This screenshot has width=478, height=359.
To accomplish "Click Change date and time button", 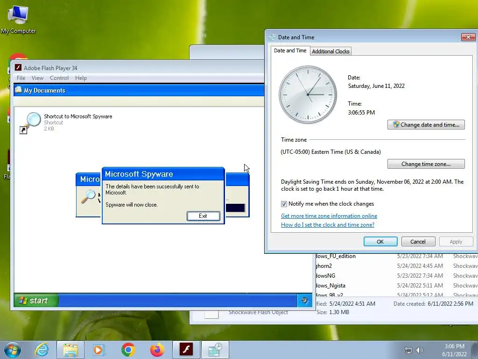I will click(426, 124).
